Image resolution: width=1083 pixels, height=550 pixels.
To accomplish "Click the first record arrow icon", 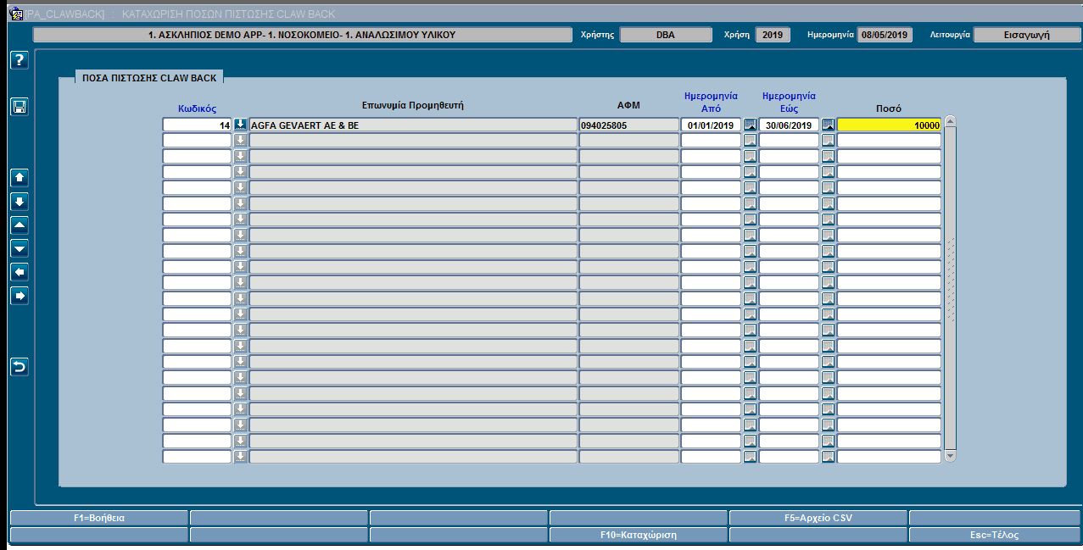I will pyautogui.click(x=20, y=177).
